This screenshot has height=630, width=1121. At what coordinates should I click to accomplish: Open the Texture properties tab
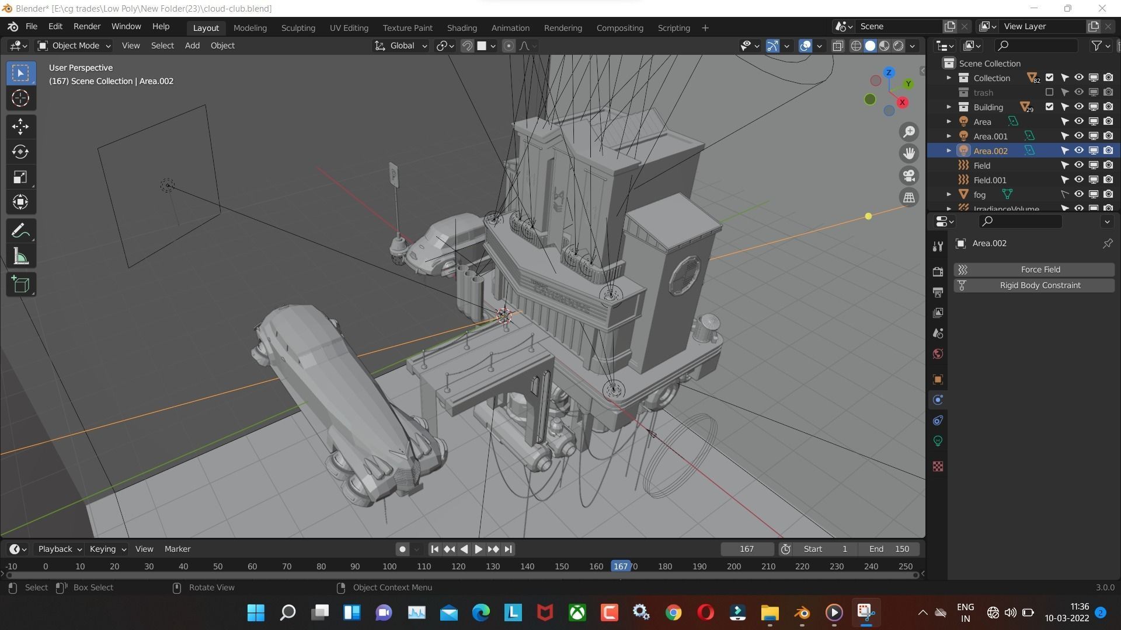coord(938,467)
